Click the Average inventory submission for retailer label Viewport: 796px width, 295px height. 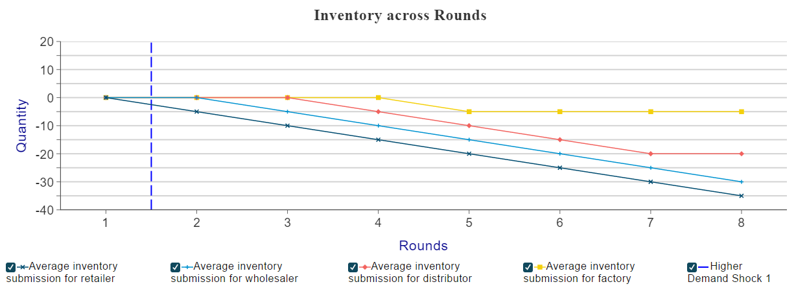[x=62, y=273]
